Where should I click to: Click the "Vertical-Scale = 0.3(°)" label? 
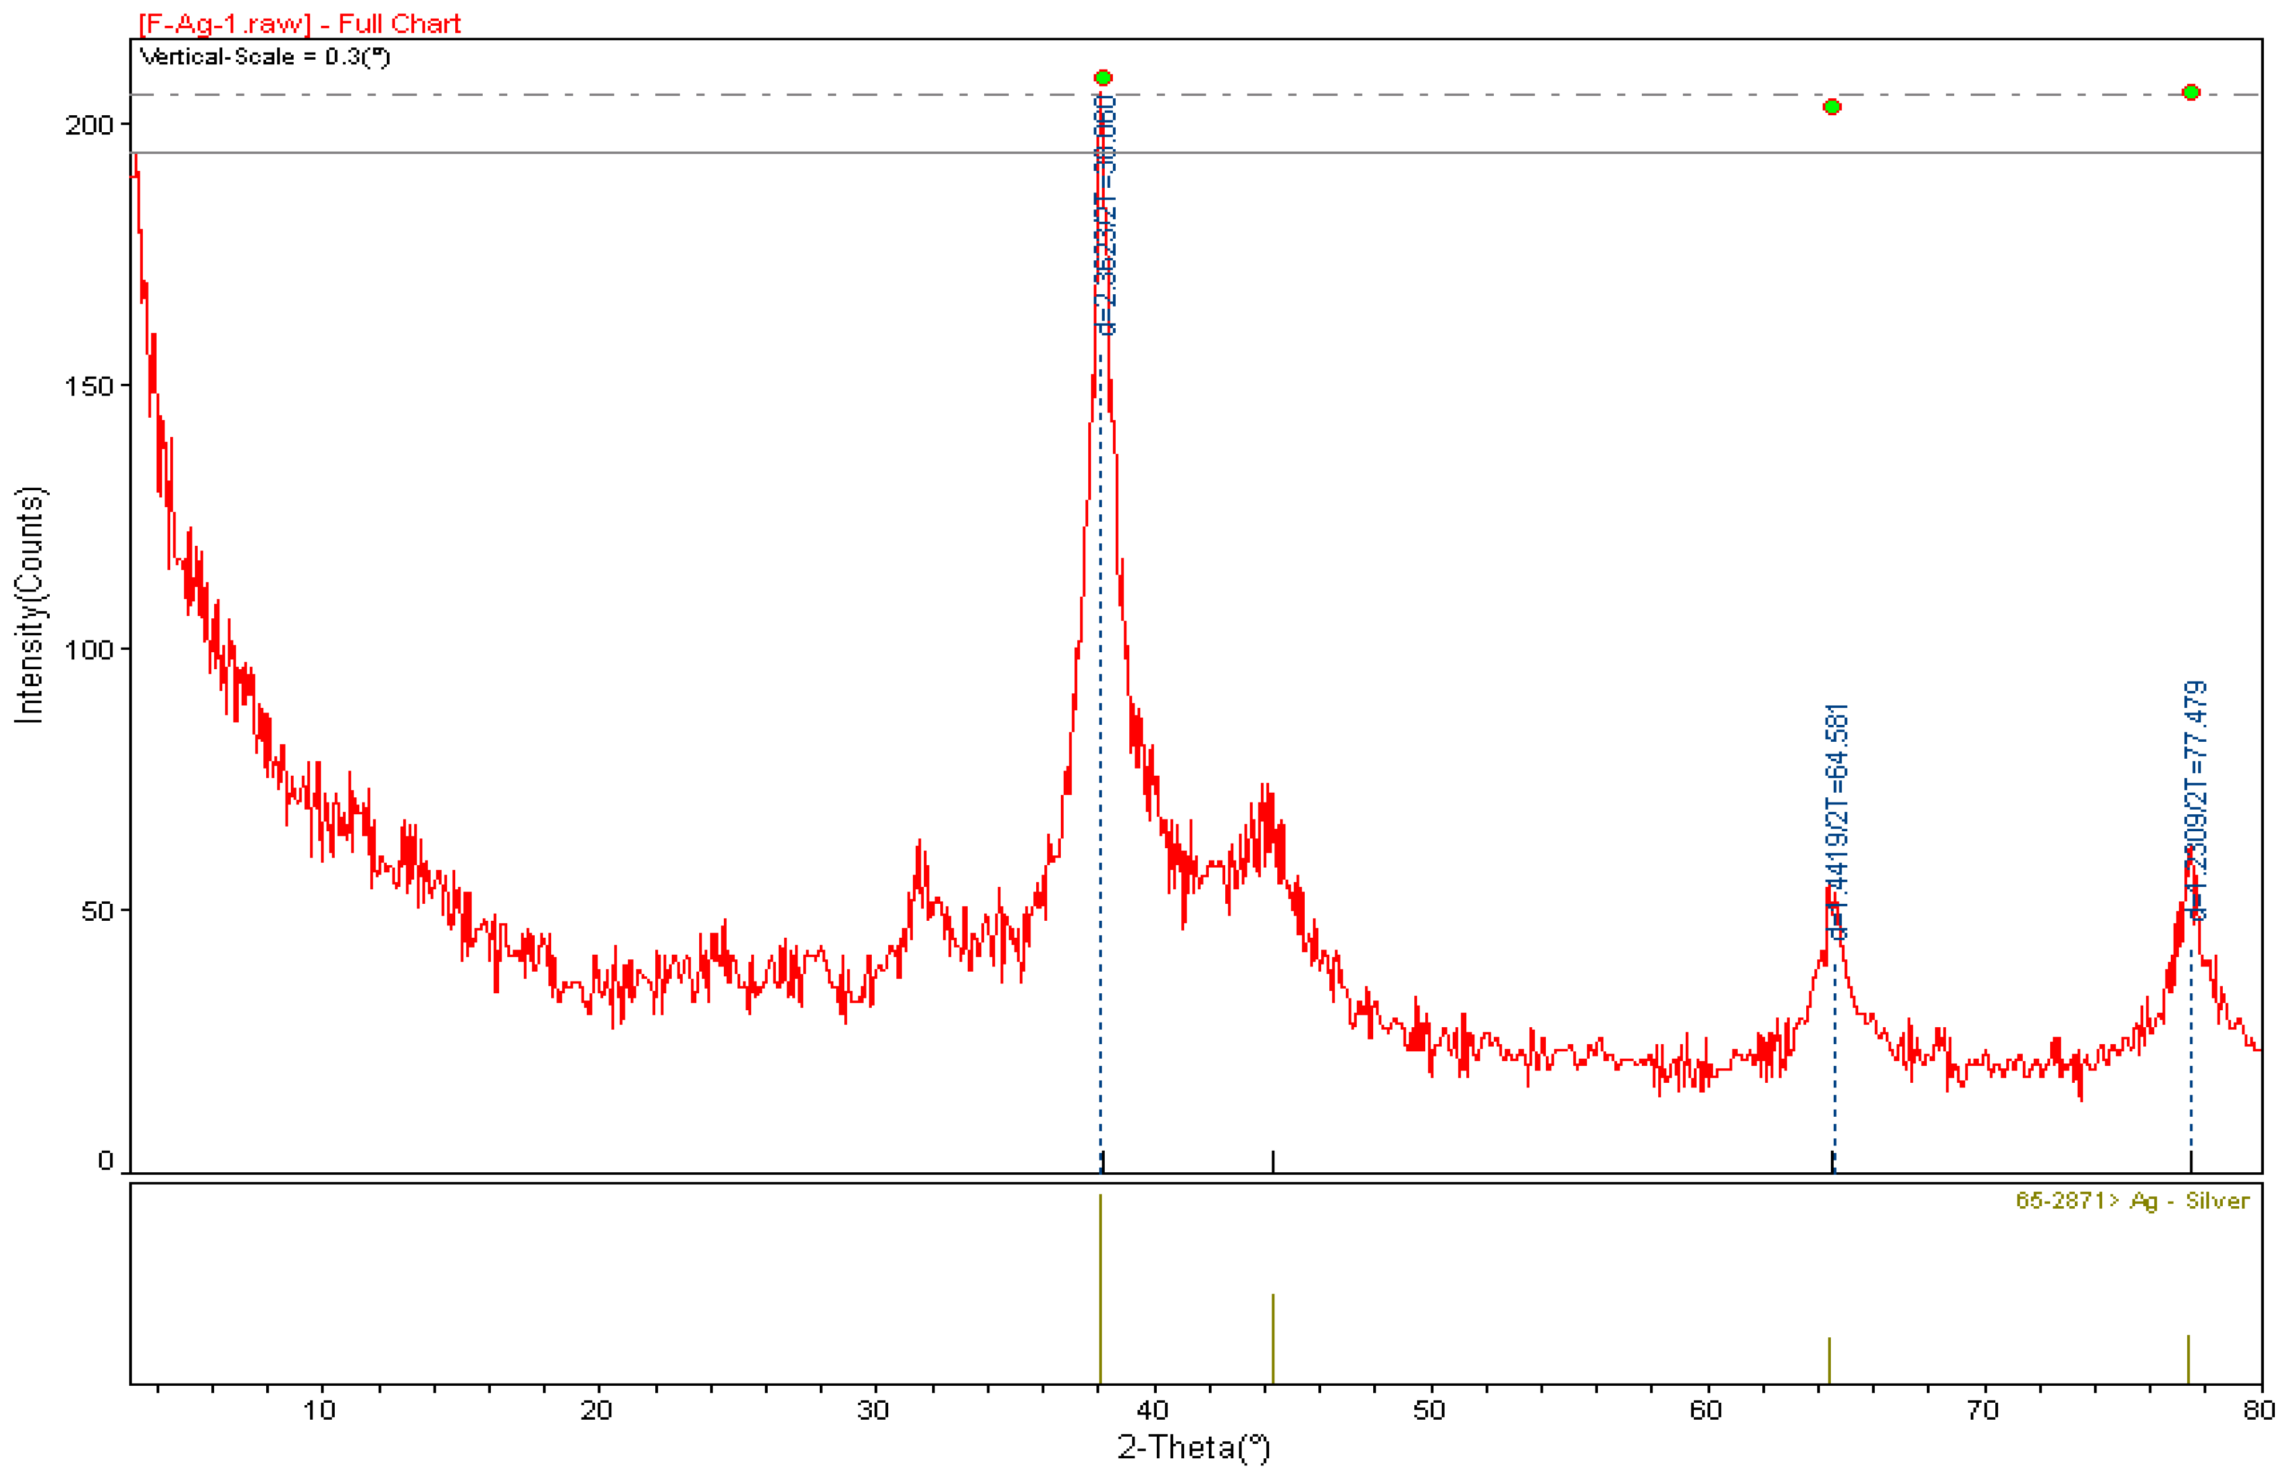click(265, 57)
